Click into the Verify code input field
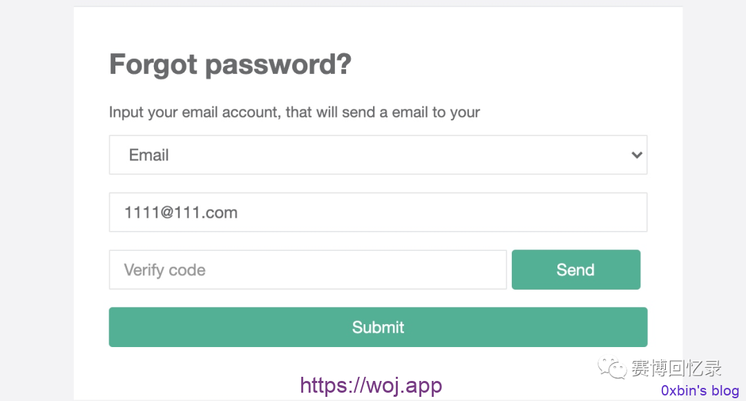746x401 pixels. [x=308, y=270]
